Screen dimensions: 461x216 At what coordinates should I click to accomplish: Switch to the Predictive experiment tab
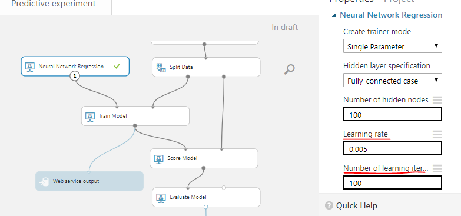point(53,4)
